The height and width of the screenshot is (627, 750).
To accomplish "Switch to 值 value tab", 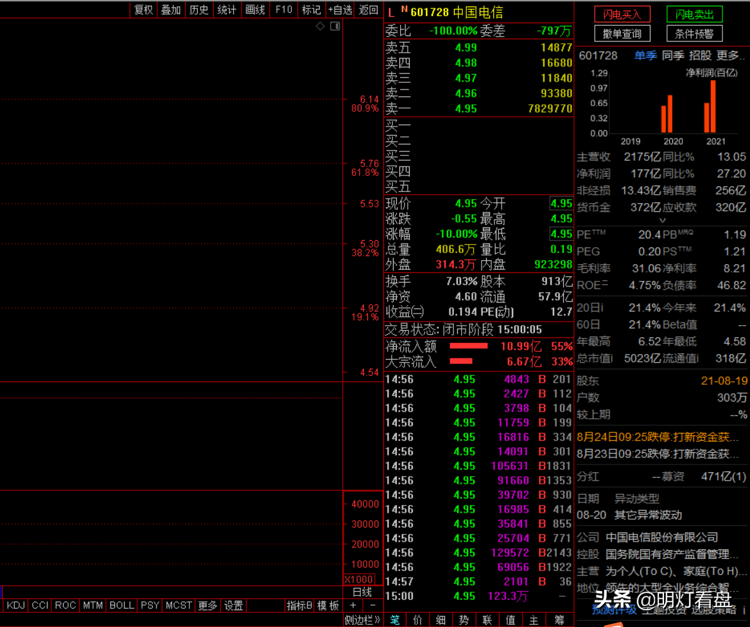I will (510, 620).
